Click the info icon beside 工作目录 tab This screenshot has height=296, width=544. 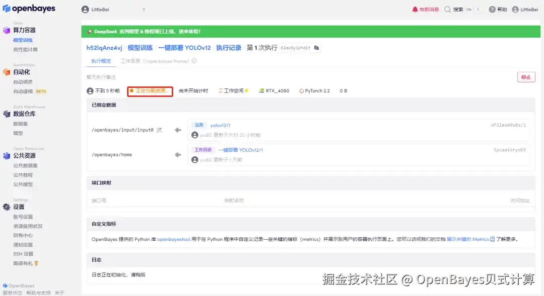(x=194, y=61)
